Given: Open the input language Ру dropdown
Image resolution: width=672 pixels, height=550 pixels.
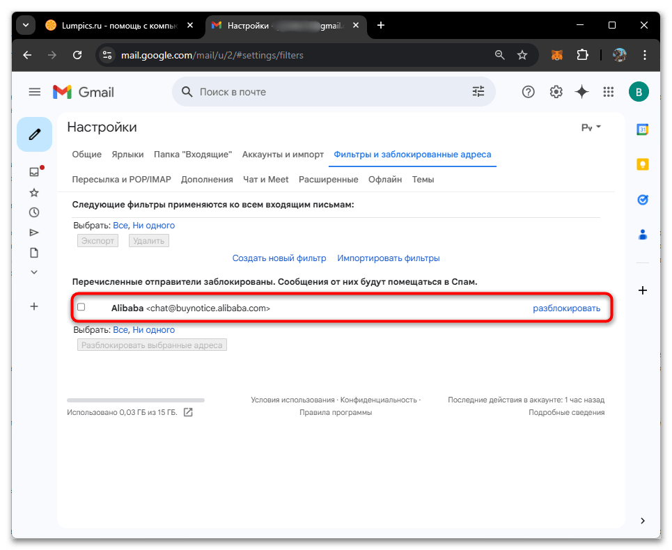Looking at the screenshot, I should [x=591, y=127].
